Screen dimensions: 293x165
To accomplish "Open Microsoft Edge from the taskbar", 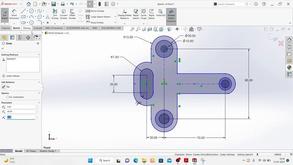I will tap(136, 160).
